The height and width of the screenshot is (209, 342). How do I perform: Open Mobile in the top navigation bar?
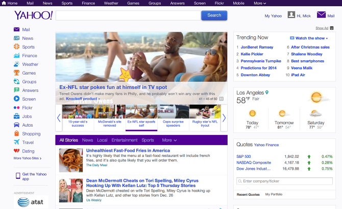(238, 3)
